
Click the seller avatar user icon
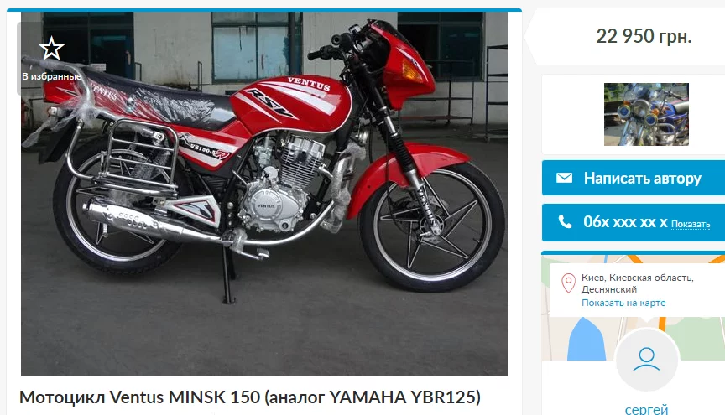(646, 360)
